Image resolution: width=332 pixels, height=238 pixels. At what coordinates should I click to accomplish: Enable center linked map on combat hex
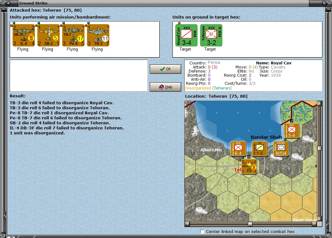[202, 231]
